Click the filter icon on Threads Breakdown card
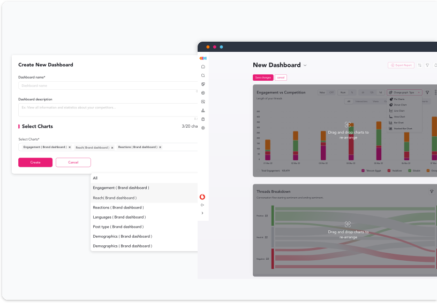Viewport: 437px width, 303px height. [432, 191]
